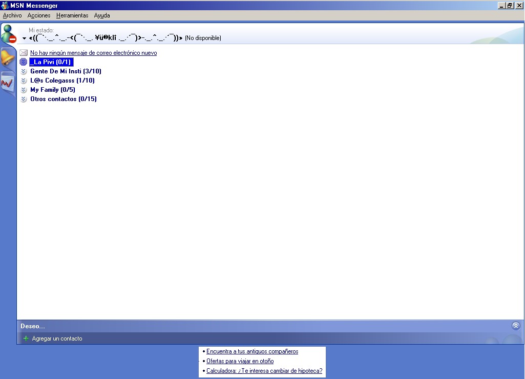Click Agregar un contacto
The width and height of the screenshot is (525, 379).
pyautogui.click(x=57, y=338)
